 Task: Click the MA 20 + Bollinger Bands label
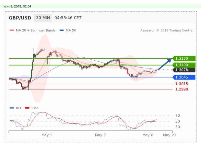point(36,30)
